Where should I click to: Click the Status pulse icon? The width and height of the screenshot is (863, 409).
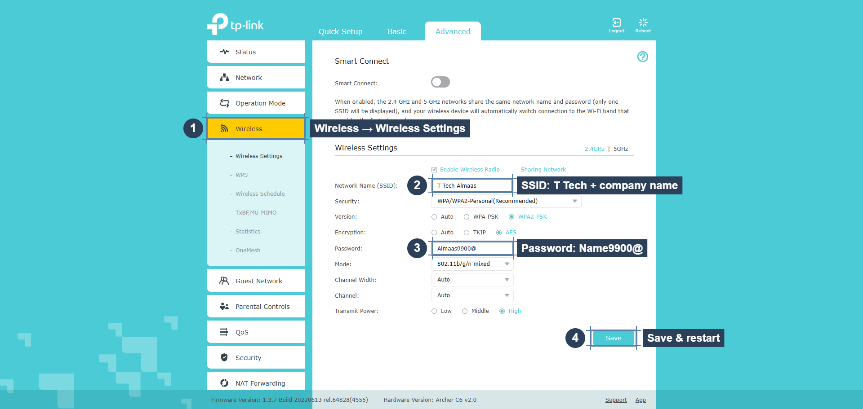[x=224, y=52]
